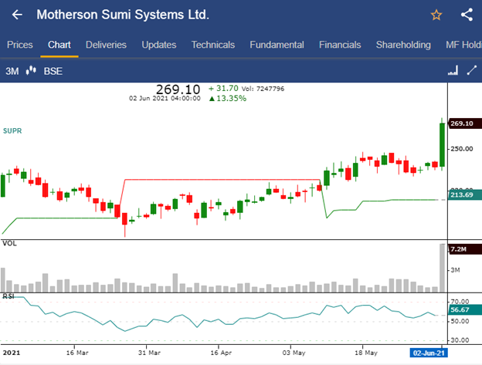Share the Motherson Sumi chart
482x365 pixels.
tap(467, 15)
